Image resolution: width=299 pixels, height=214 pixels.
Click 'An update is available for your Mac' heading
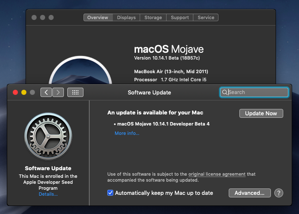coord(155,112)
